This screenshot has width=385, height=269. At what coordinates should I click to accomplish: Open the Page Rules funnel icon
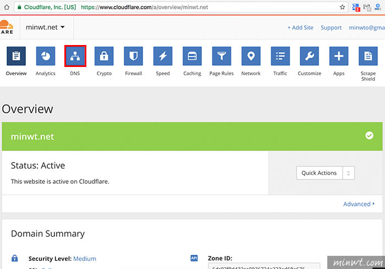pyautogui.click(x=222, y=56)
